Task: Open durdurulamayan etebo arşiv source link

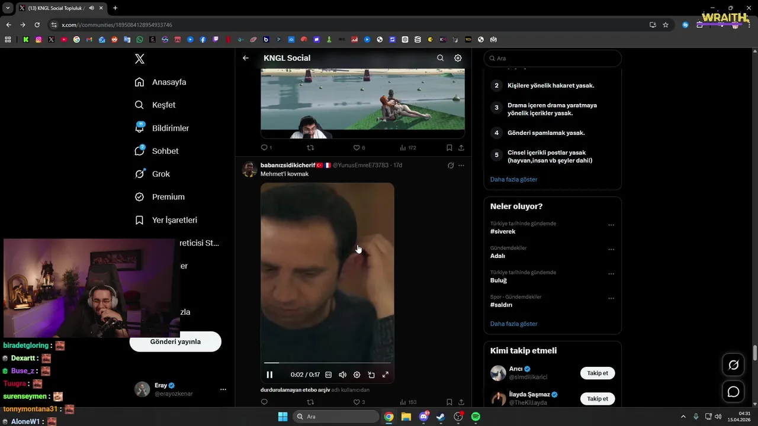Action: point(295,390)
